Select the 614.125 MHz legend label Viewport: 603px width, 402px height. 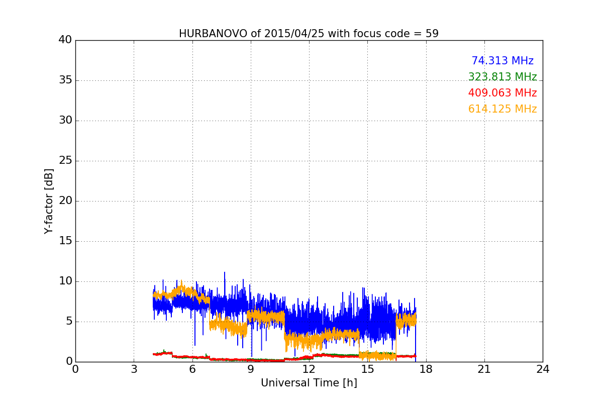pos(502,109)
